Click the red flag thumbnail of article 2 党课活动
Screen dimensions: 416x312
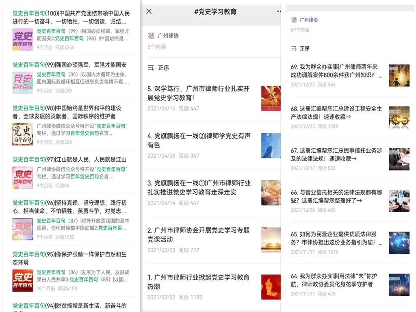pos(271,240)
